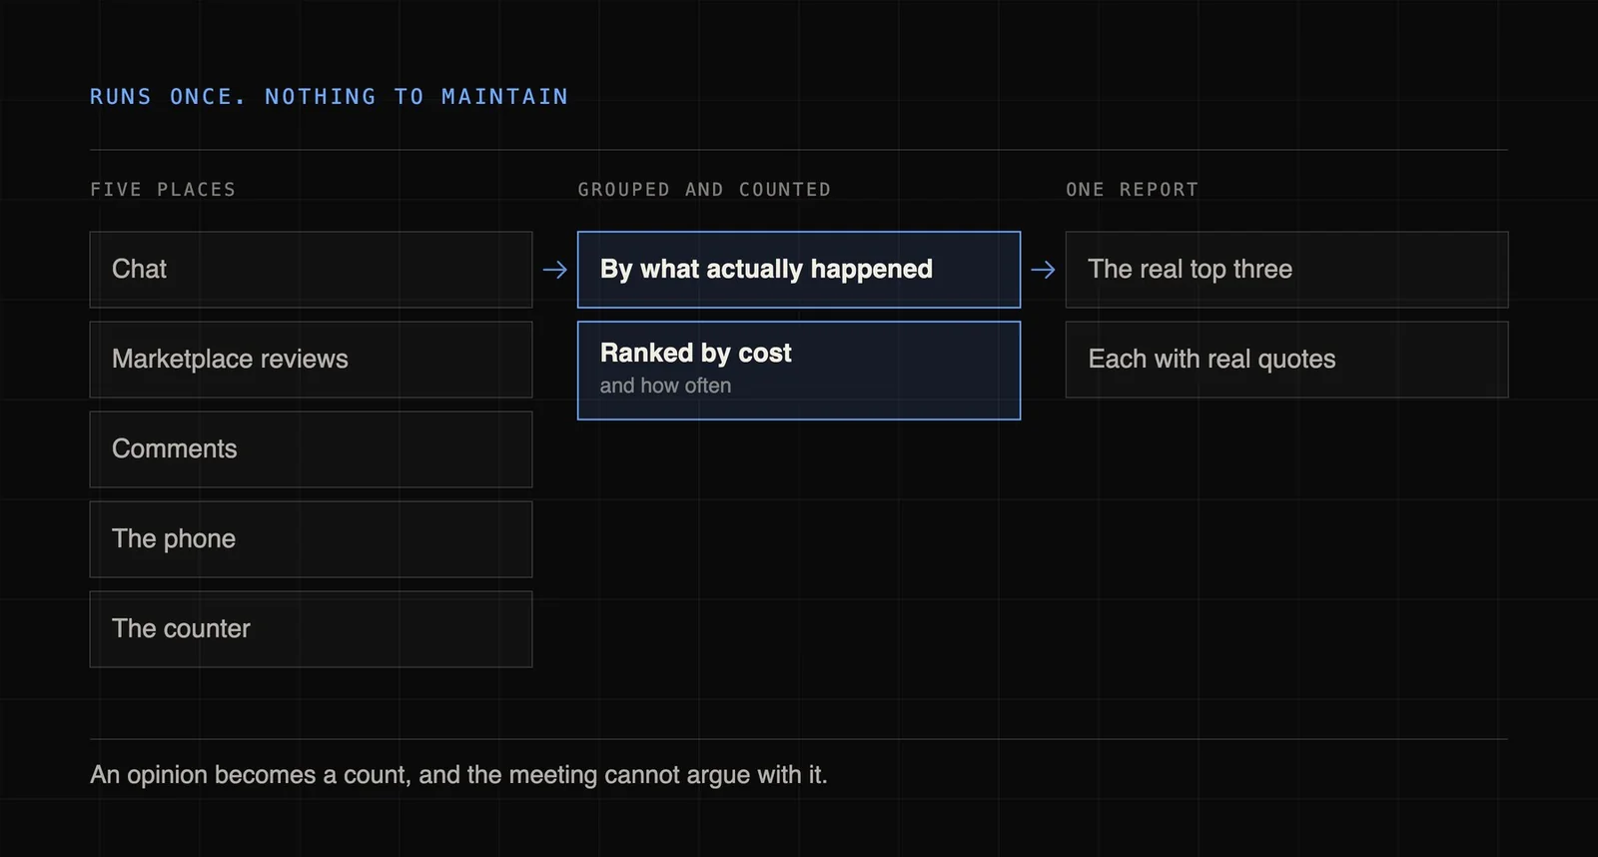Choose The phone box

pyautogui.click(x=311, y=539)
